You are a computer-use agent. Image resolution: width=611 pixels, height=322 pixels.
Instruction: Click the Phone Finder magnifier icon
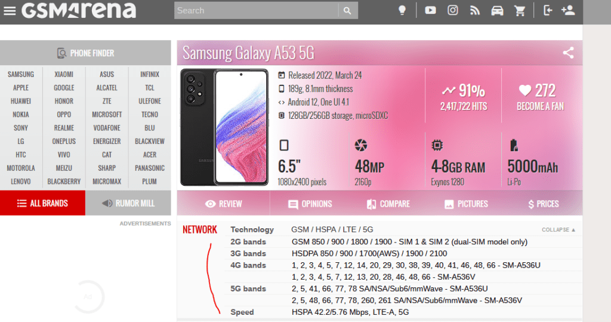coord(61,53)
